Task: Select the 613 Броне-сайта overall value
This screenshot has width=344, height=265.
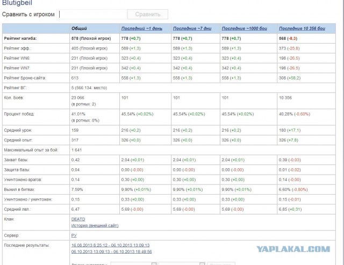Action: point(75,78)
